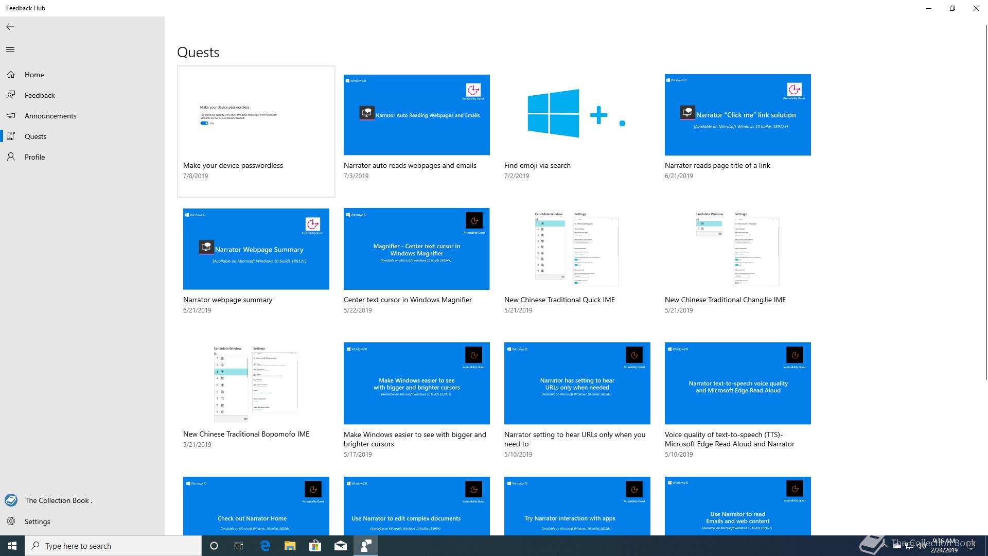The image size is (988, 556).
Task: Click the volume speaker tray icon
Action: [x=921, y=546]
